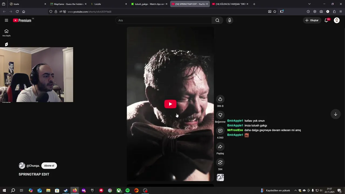Open the extensions puzzle icon
345x194 pixels.
pos(334,12)
